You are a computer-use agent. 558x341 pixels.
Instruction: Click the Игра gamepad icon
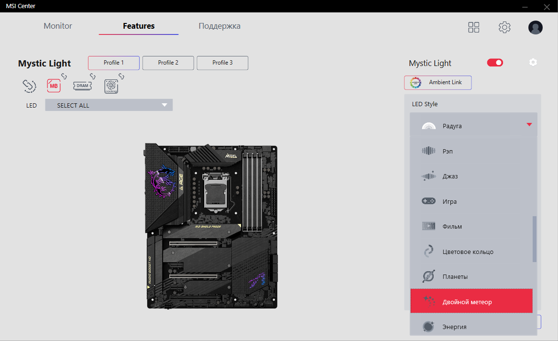[428, 201]
